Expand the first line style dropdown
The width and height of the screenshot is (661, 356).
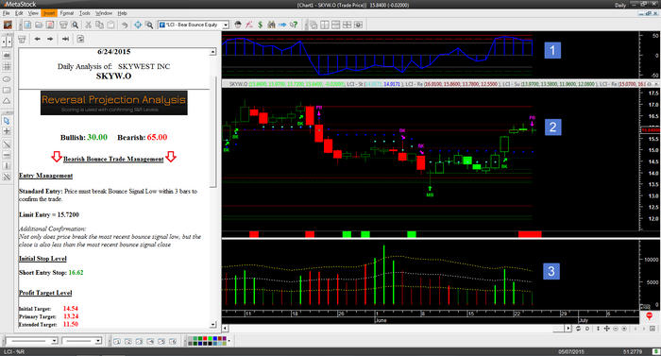[31, 341]
